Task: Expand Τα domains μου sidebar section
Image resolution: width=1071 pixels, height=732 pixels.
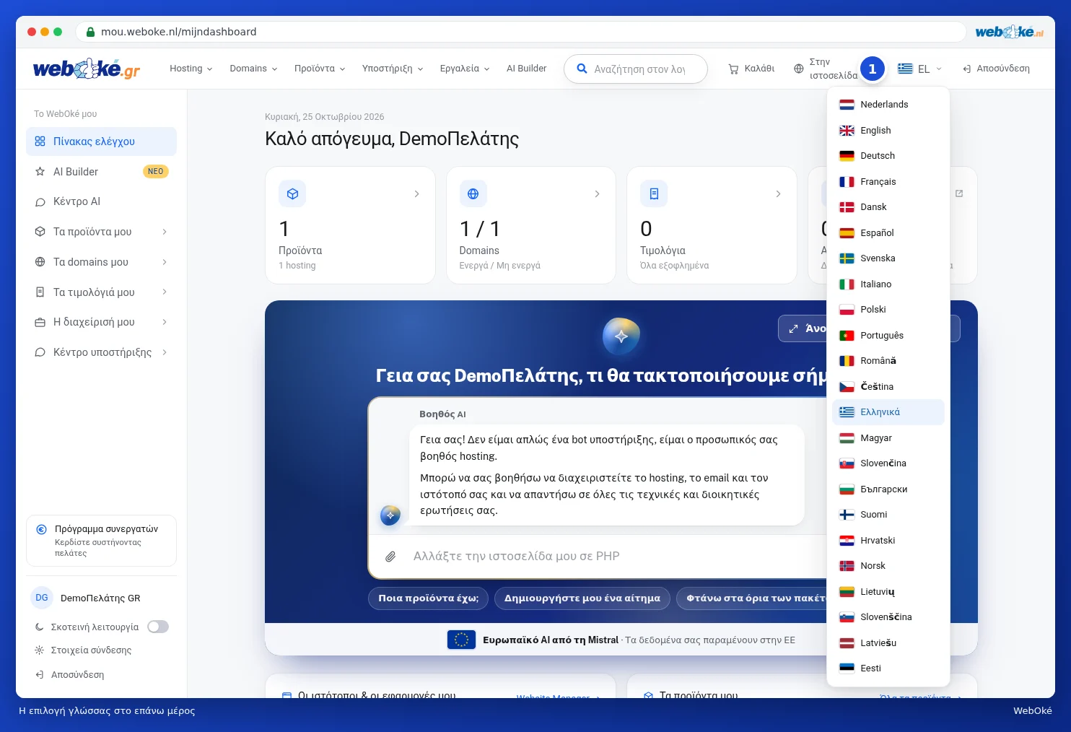Action: tap(101, 262)
